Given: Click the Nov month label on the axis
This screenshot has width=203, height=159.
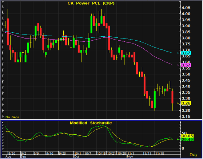Looking at the screenshot, I should [130, 156].
